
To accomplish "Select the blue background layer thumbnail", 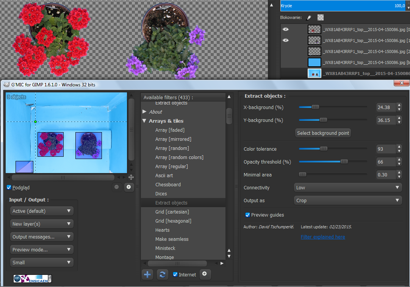I will pos(314,62).
